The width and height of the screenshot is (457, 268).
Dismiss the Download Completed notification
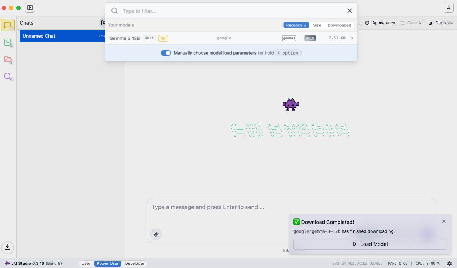pos(444,221)
